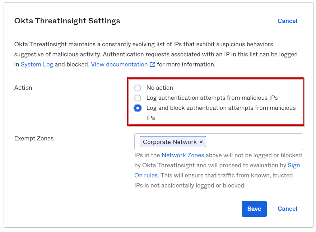Click the Corporate Network tag text
This screenshot has height=232, width=316.
(169, 142)
